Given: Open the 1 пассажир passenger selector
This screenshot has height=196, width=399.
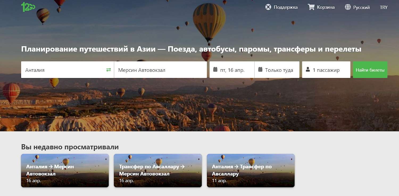Looking at the screenshot, I should (x=326, y=70).
